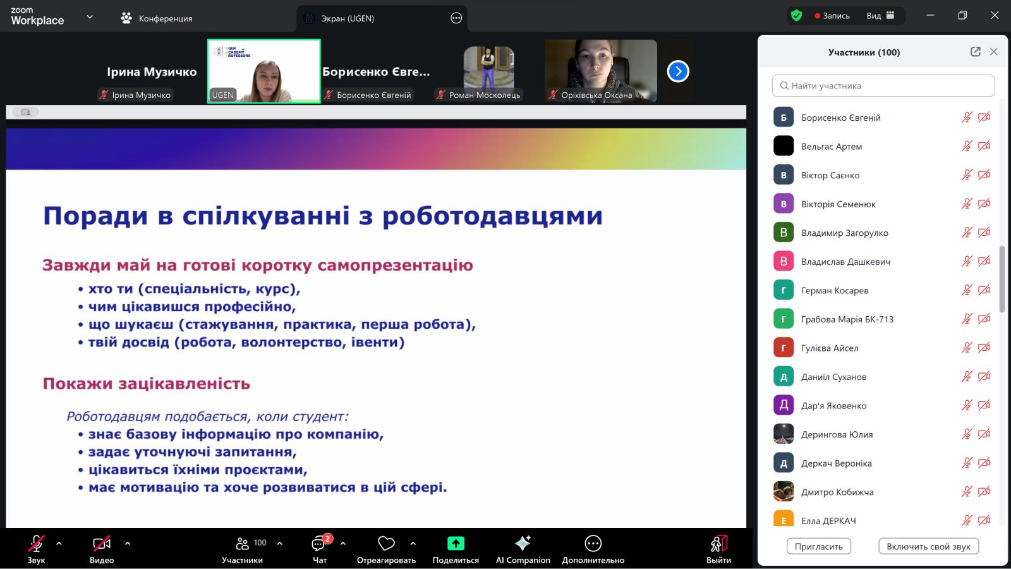Open the Chat panel icon

pos(319,544)
